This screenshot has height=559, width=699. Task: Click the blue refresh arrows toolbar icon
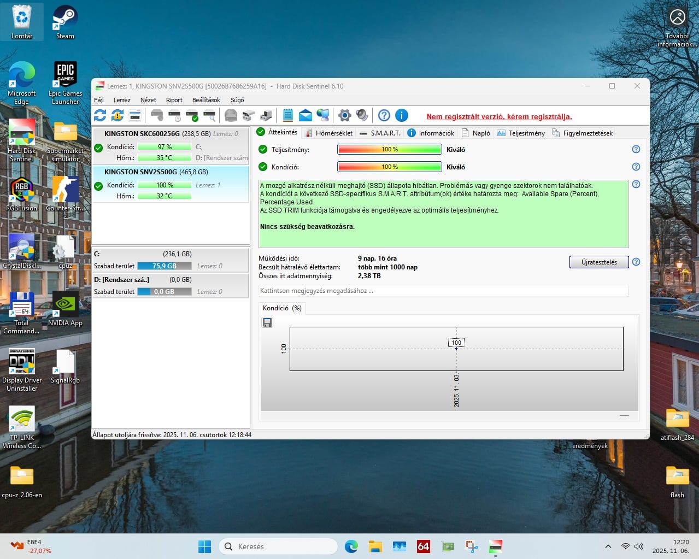(x=100, y=115)
